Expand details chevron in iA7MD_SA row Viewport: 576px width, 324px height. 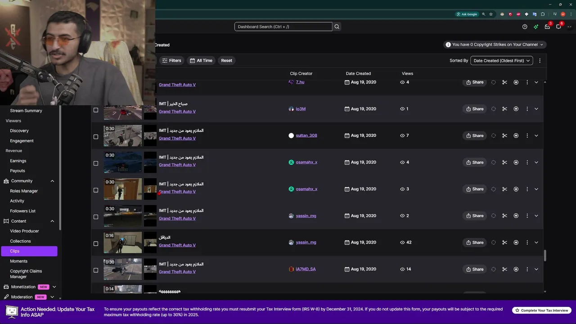[536, 269]
